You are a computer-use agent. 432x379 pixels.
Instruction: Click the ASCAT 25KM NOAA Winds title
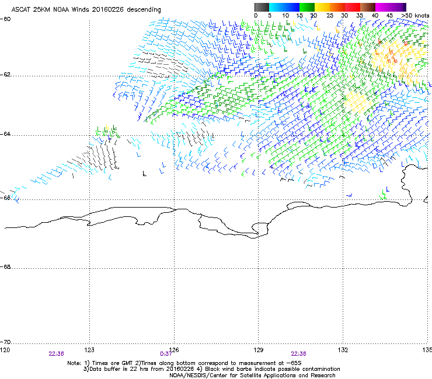(x=86, y=10)
